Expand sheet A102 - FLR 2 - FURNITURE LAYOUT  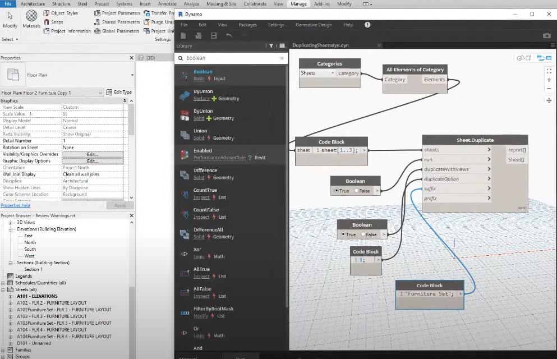tap(10, 303)
